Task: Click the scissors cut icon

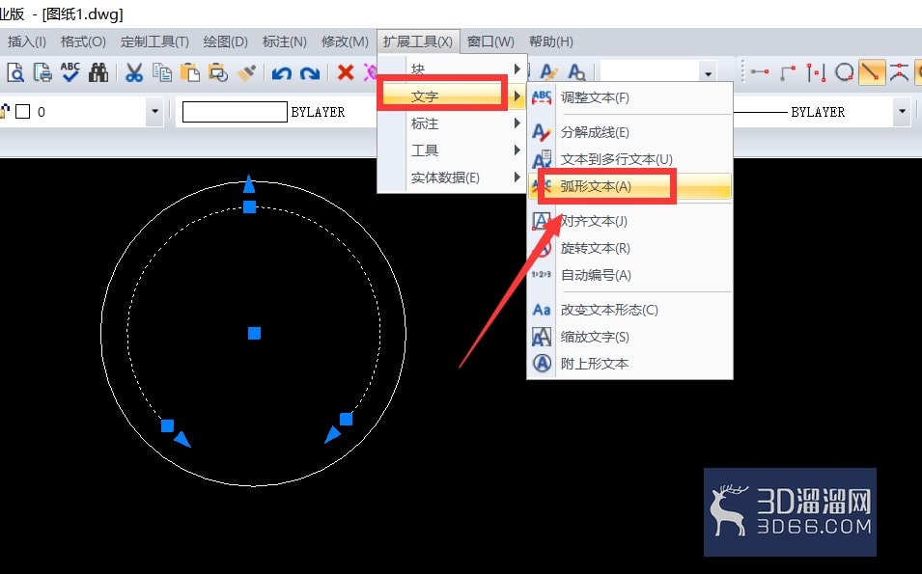Action: [x=134, y=72]
